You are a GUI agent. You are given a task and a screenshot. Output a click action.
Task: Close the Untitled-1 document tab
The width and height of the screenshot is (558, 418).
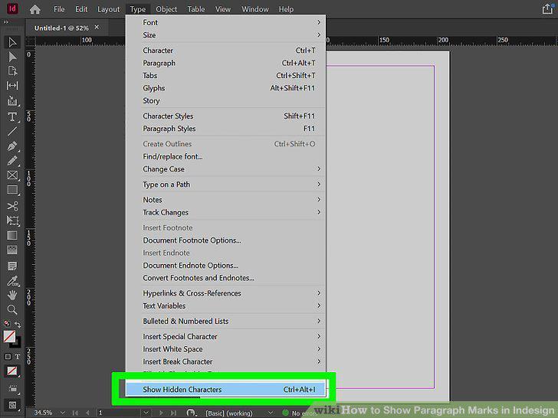click(x=97, y=27)
